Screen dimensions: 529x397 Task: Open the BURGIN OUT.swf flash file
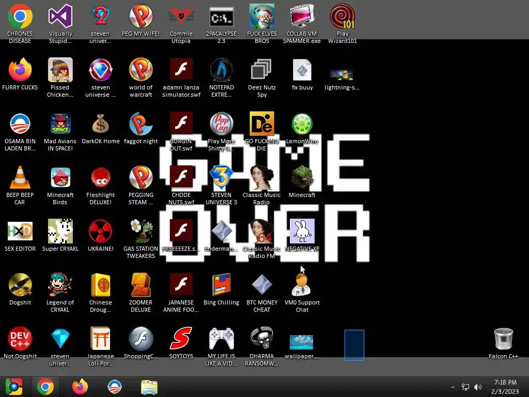(x=181, y=124)
